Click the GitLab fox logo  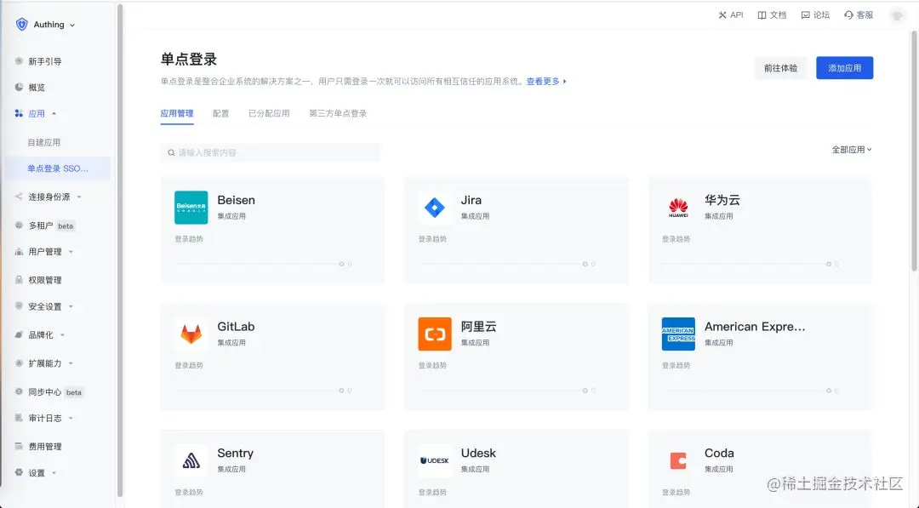[191, 334]
